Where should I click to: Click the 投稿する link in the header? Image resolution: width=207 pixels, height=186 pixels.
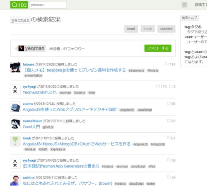coord(201,5)
